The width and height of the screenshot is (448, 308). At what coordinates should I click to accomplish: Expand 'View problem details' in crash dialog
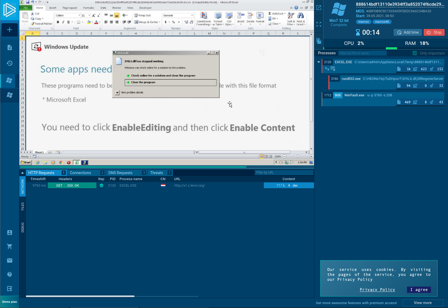pyautogui.click(x=117, y=93)
